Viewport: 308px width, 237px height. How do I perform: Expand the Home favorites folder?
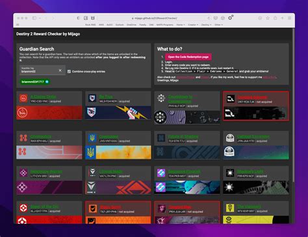coord(181,25)
